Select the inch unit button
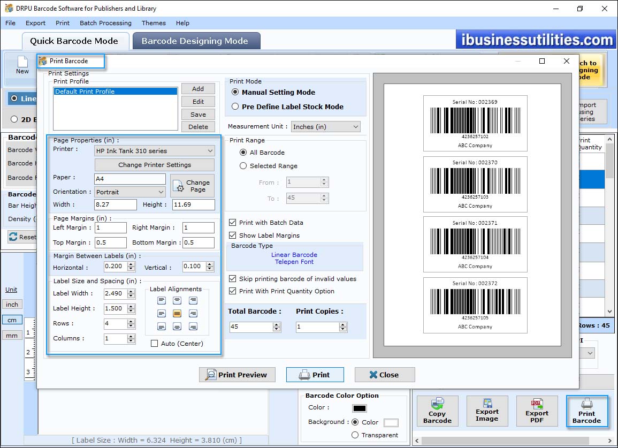 [12, 305]
